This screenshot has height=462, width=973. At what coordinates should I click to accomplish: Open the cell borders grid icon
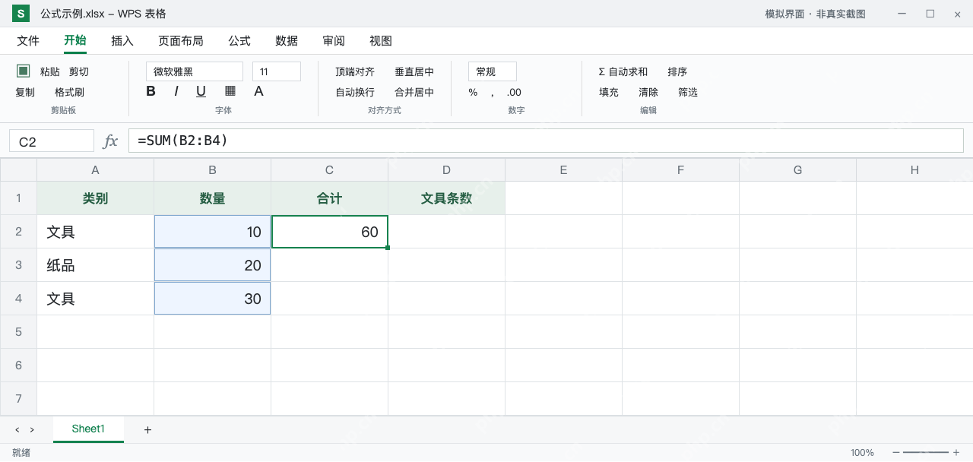[x=230, y=90]
